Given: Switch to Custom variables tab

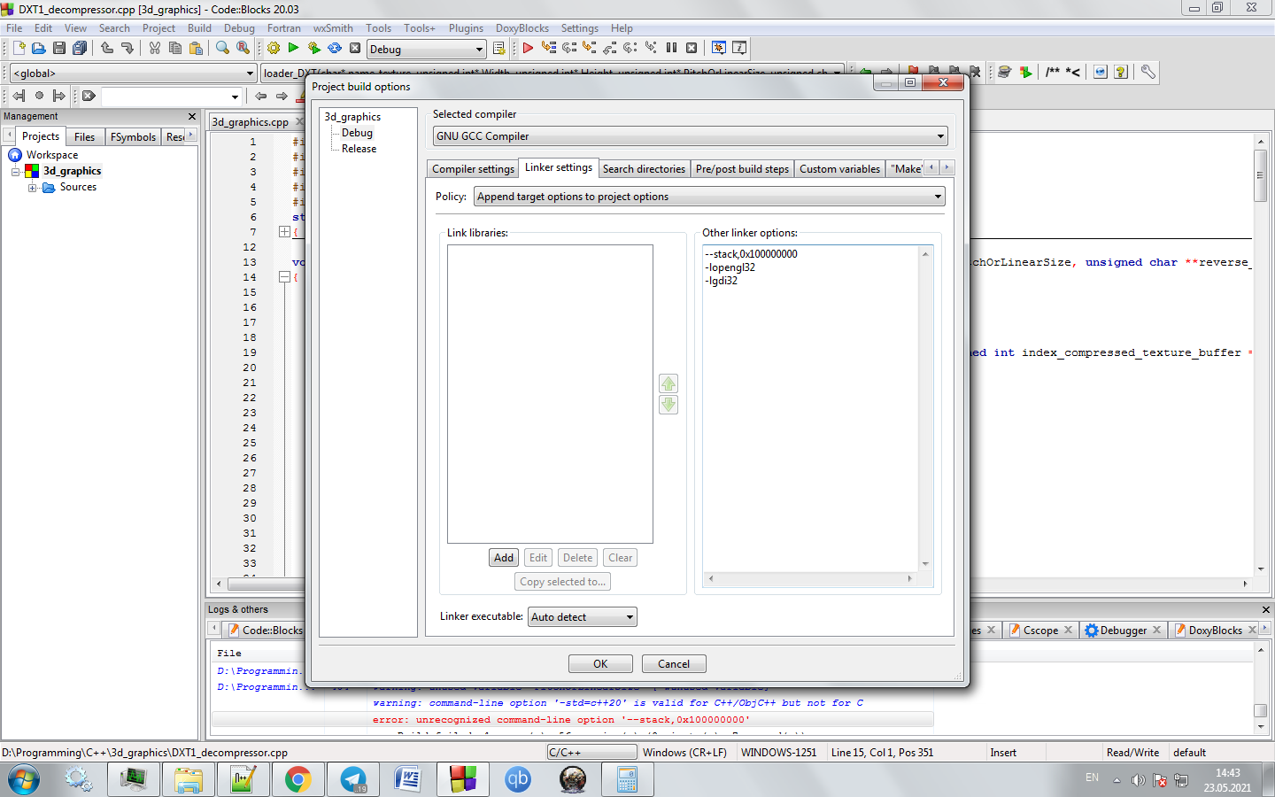Looking at the screenshot, I should click(839, 169).
